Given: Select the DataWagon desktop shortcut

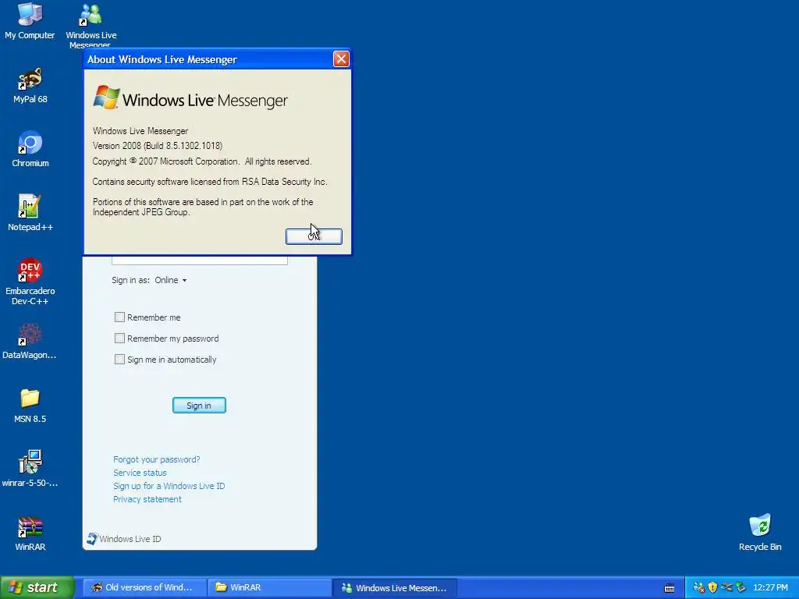Looking at the screenshot, I should [x=30, y=342].
